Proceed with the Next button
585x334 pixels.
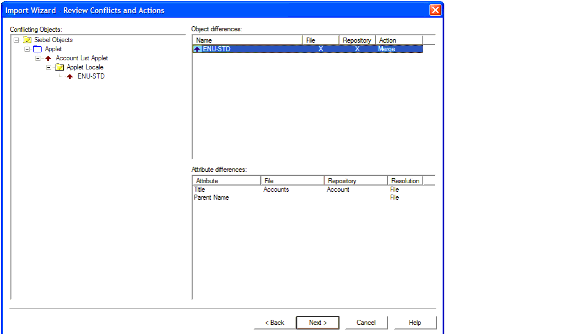(x=318, y=323)
